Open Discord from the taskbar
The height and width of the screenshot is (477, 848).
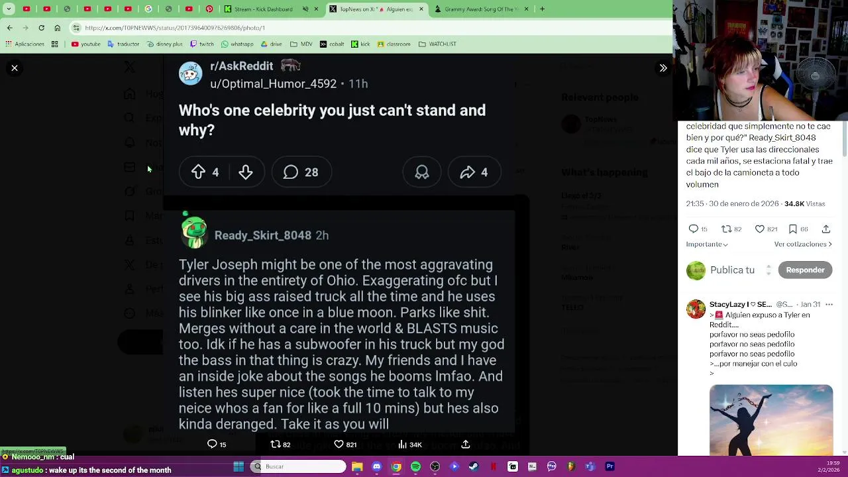(x=376, y=466)
